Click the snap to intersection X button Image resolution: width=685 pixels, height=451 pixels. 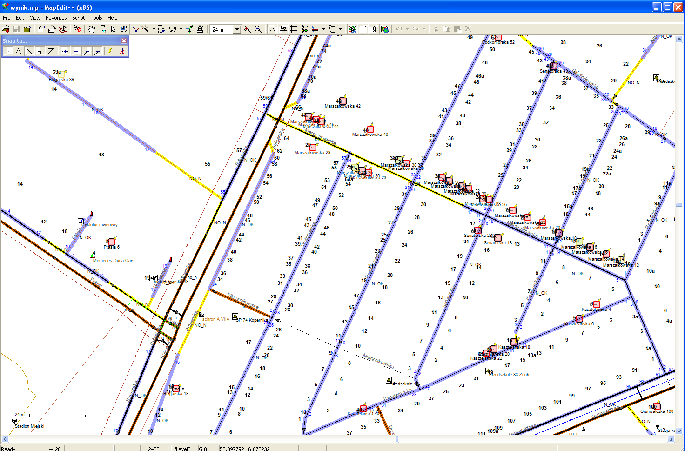pos(30,51)
